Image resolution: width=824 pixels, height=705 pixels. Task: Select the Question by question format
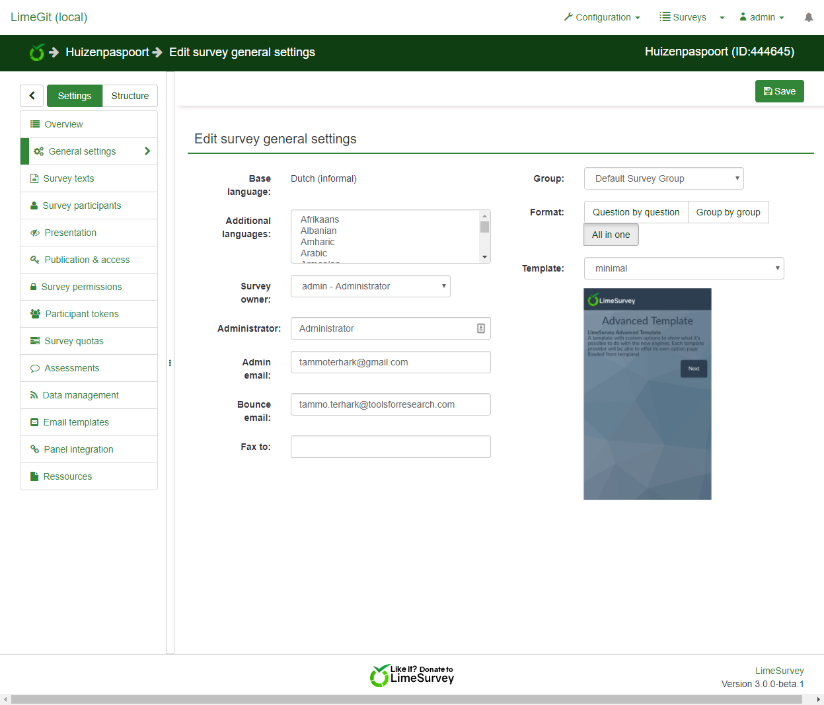[x=636, y=212]
